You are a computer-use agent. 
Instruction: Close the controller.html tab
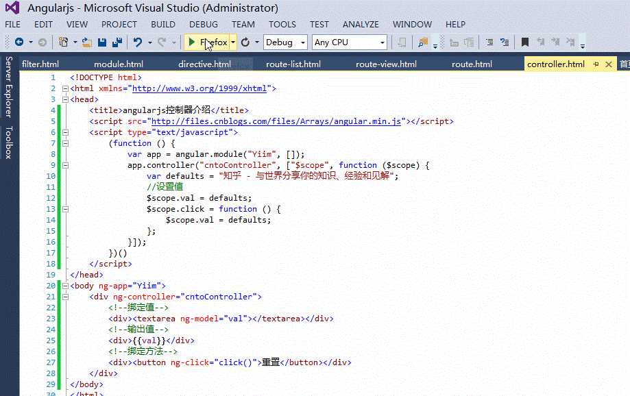[609, 64]
